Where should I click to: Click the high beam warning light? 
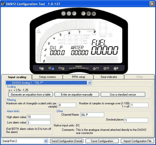point(51,68)
